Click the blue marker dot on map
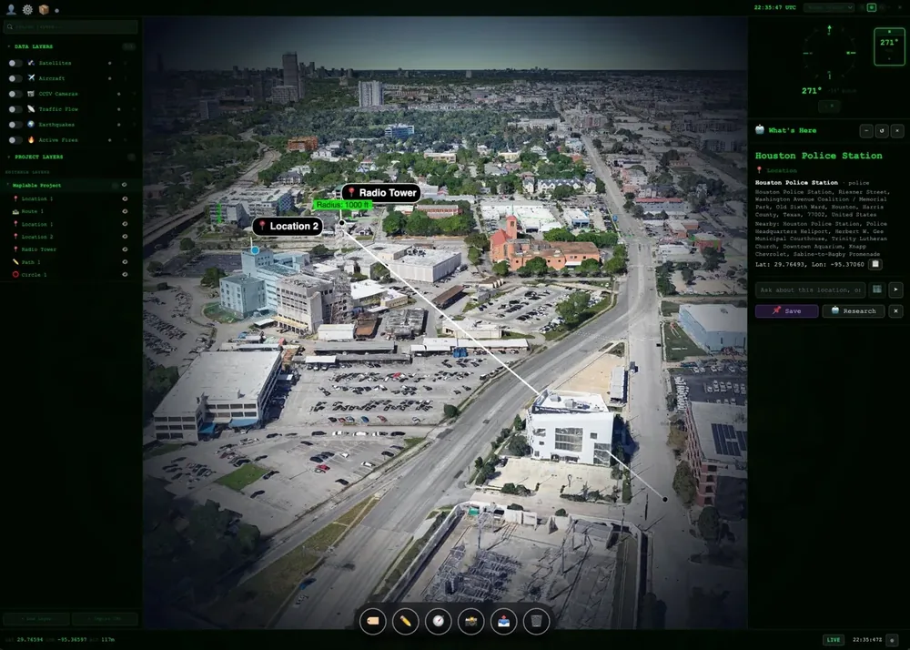The width and height of the screenshot is (910, 650). (255, 250)
